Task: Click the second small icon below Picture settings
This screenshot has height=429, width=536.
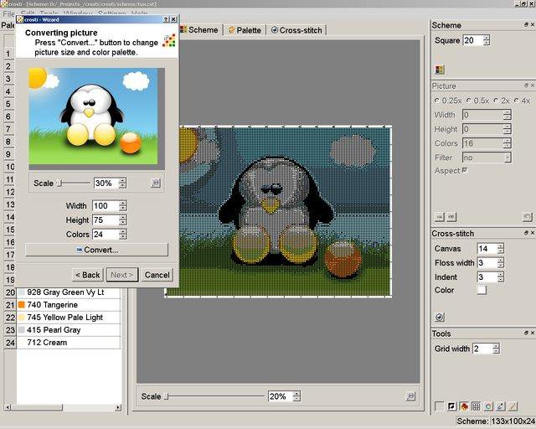Action: pos(451,217)
